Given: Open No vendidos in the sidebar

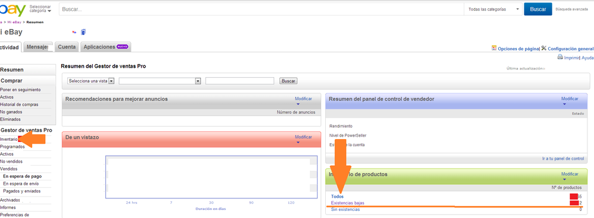Looking at the screenshot, I should pyautogui.click(x=11, y=162).
